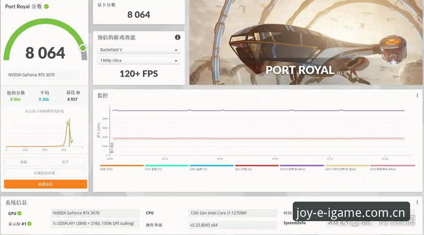
Task: Click the info icon beside the best score label
Action: [78, 93]
